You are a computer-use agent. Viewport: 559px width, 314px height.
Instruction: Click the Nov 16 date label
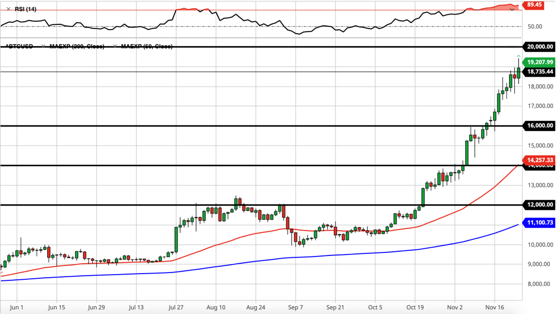tap(495, 307)
